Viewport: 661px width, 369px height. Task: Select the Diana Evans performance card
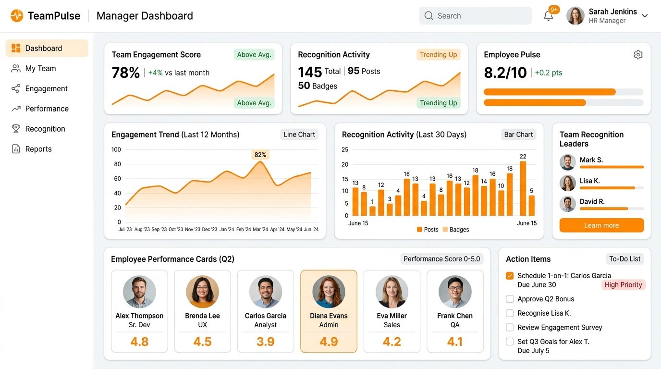[329, 311]
